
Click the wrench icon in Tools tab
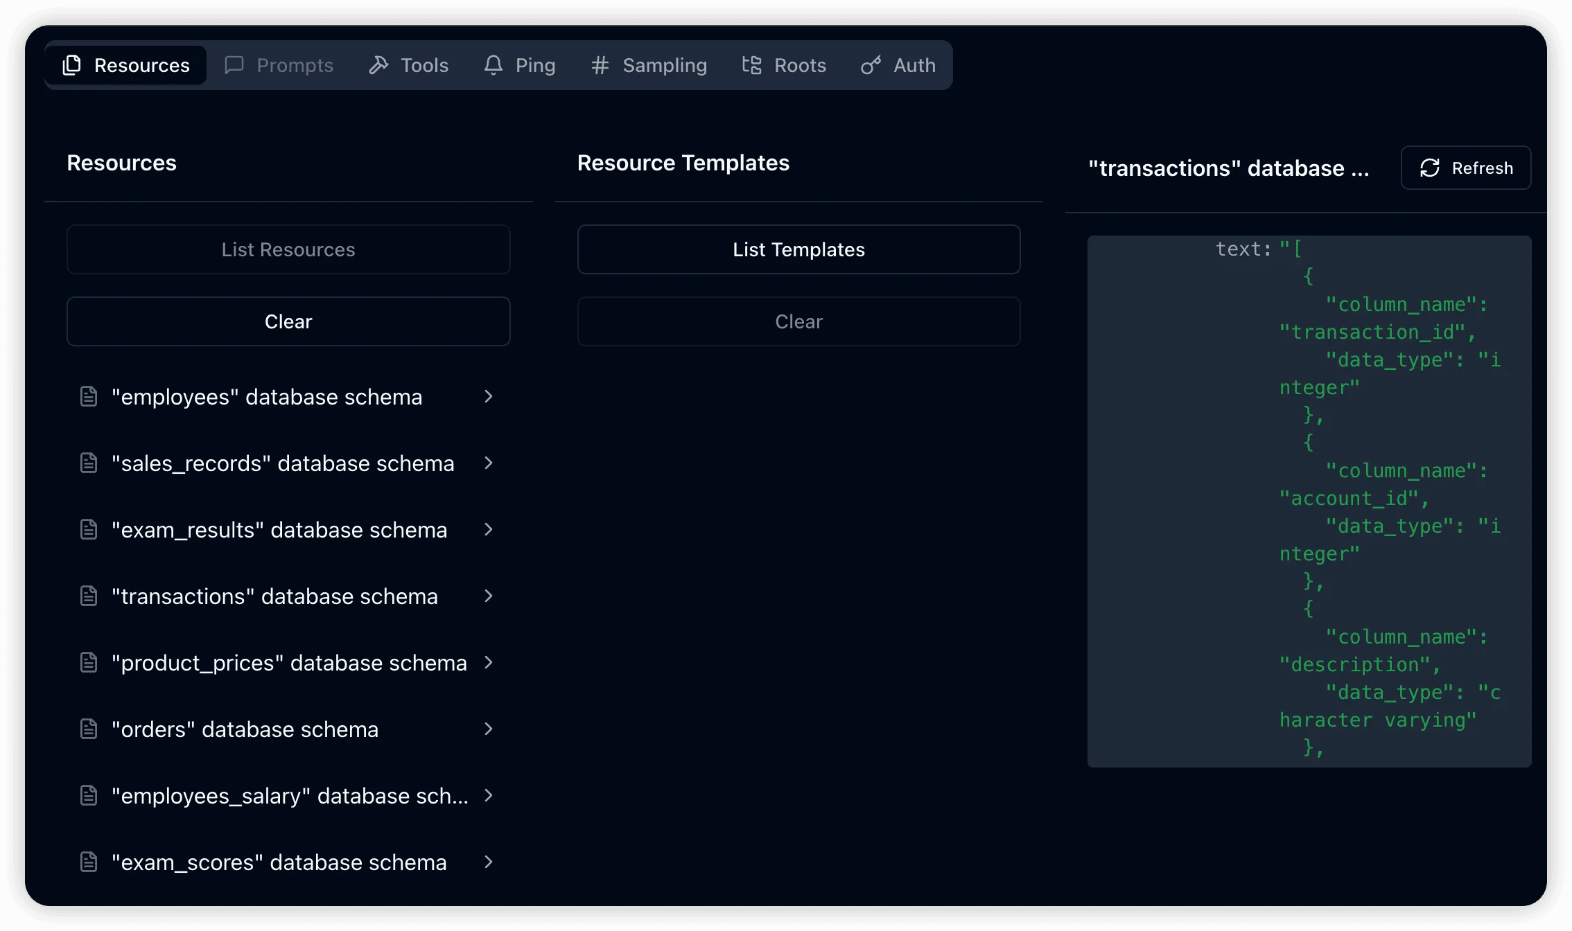[378, 65]
